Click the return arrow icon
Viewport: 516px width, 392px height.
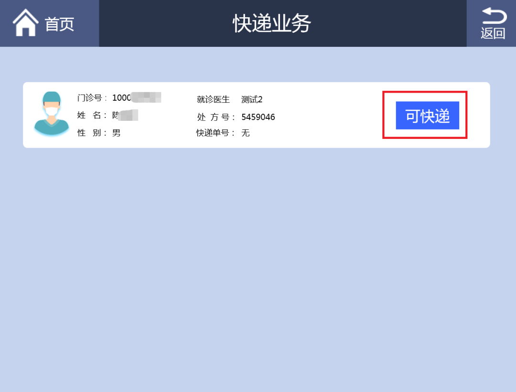[494, 15]
